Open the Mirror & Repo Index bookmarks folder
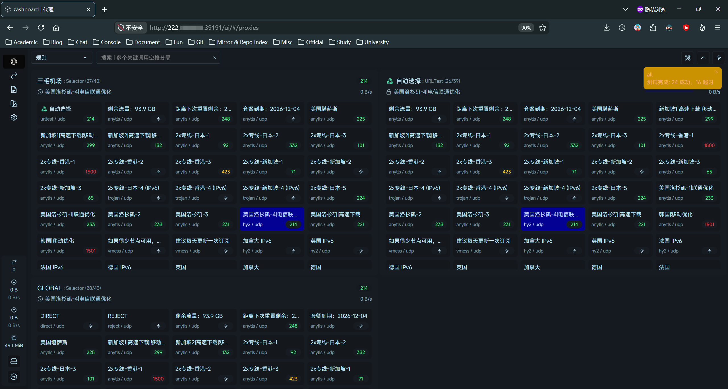The image size is (728, 389). tap(238, 42)
